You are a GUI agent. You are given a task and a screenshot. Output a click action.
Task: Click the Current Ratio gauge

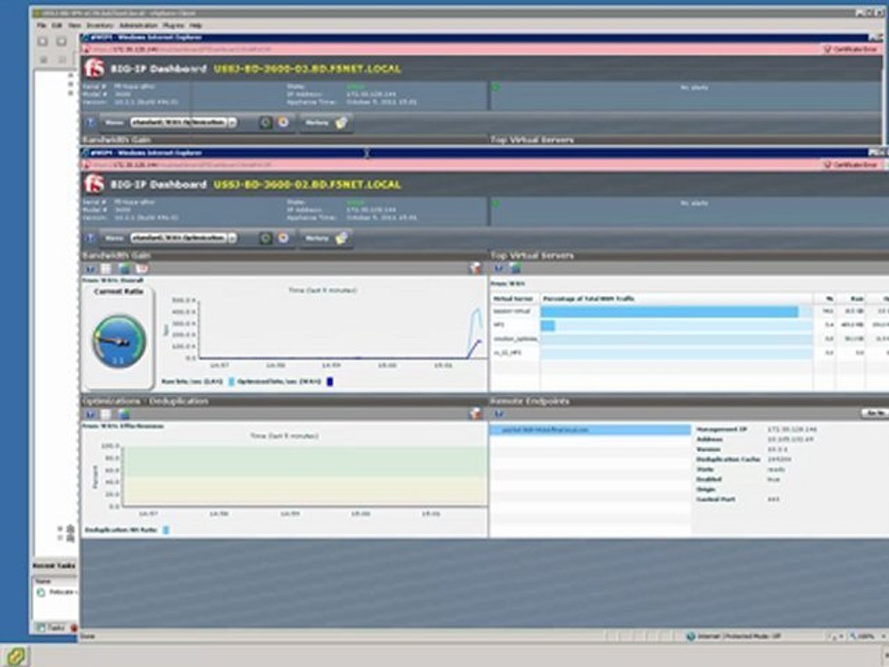[x=119, y=341]
